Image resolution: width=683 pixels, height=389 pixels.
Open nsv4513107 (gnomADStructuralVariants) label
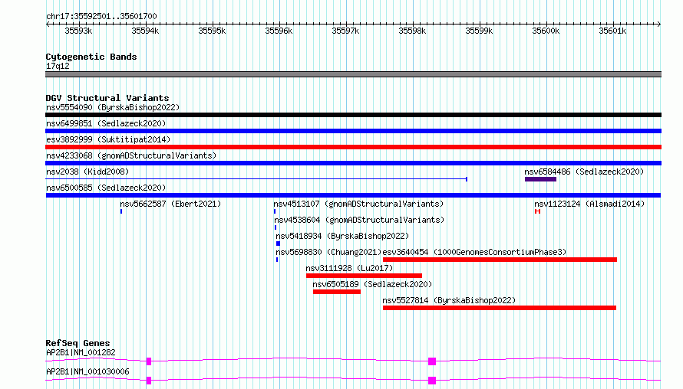coord(358,204)
